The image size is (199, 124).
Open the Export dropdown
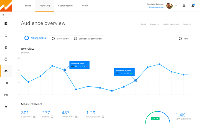155,24
